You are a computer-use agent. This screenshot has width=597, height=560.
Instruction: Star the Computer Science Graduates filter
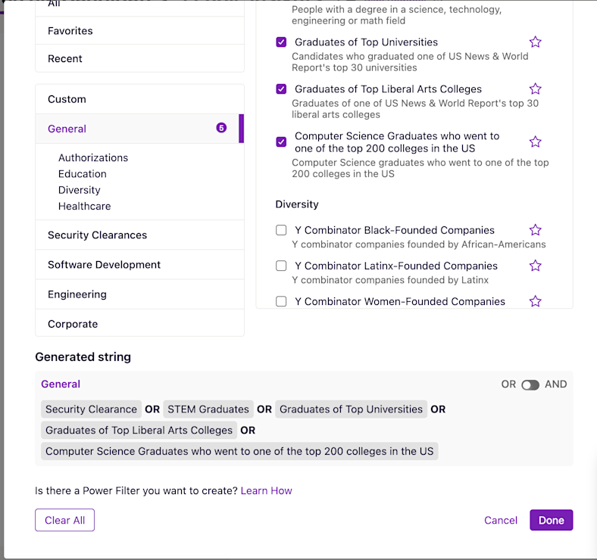[x=535, y=142]
